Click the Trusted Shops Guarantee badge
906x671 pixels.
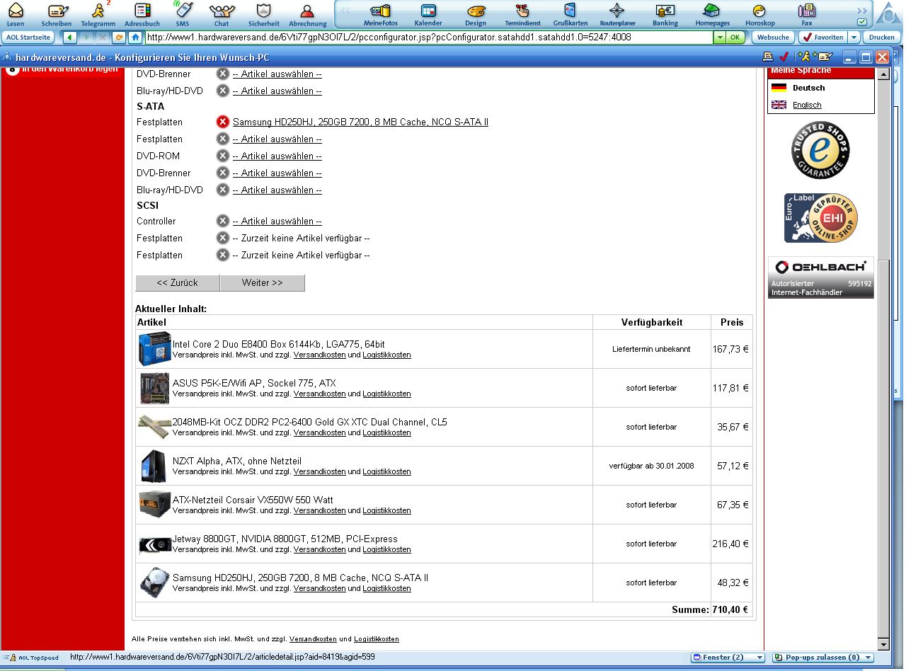coord(820,150)
